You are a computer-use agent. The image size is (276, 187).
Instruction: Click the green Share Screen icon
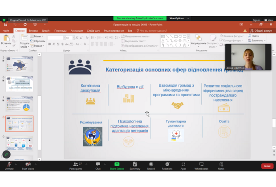[x=117, y=164]
